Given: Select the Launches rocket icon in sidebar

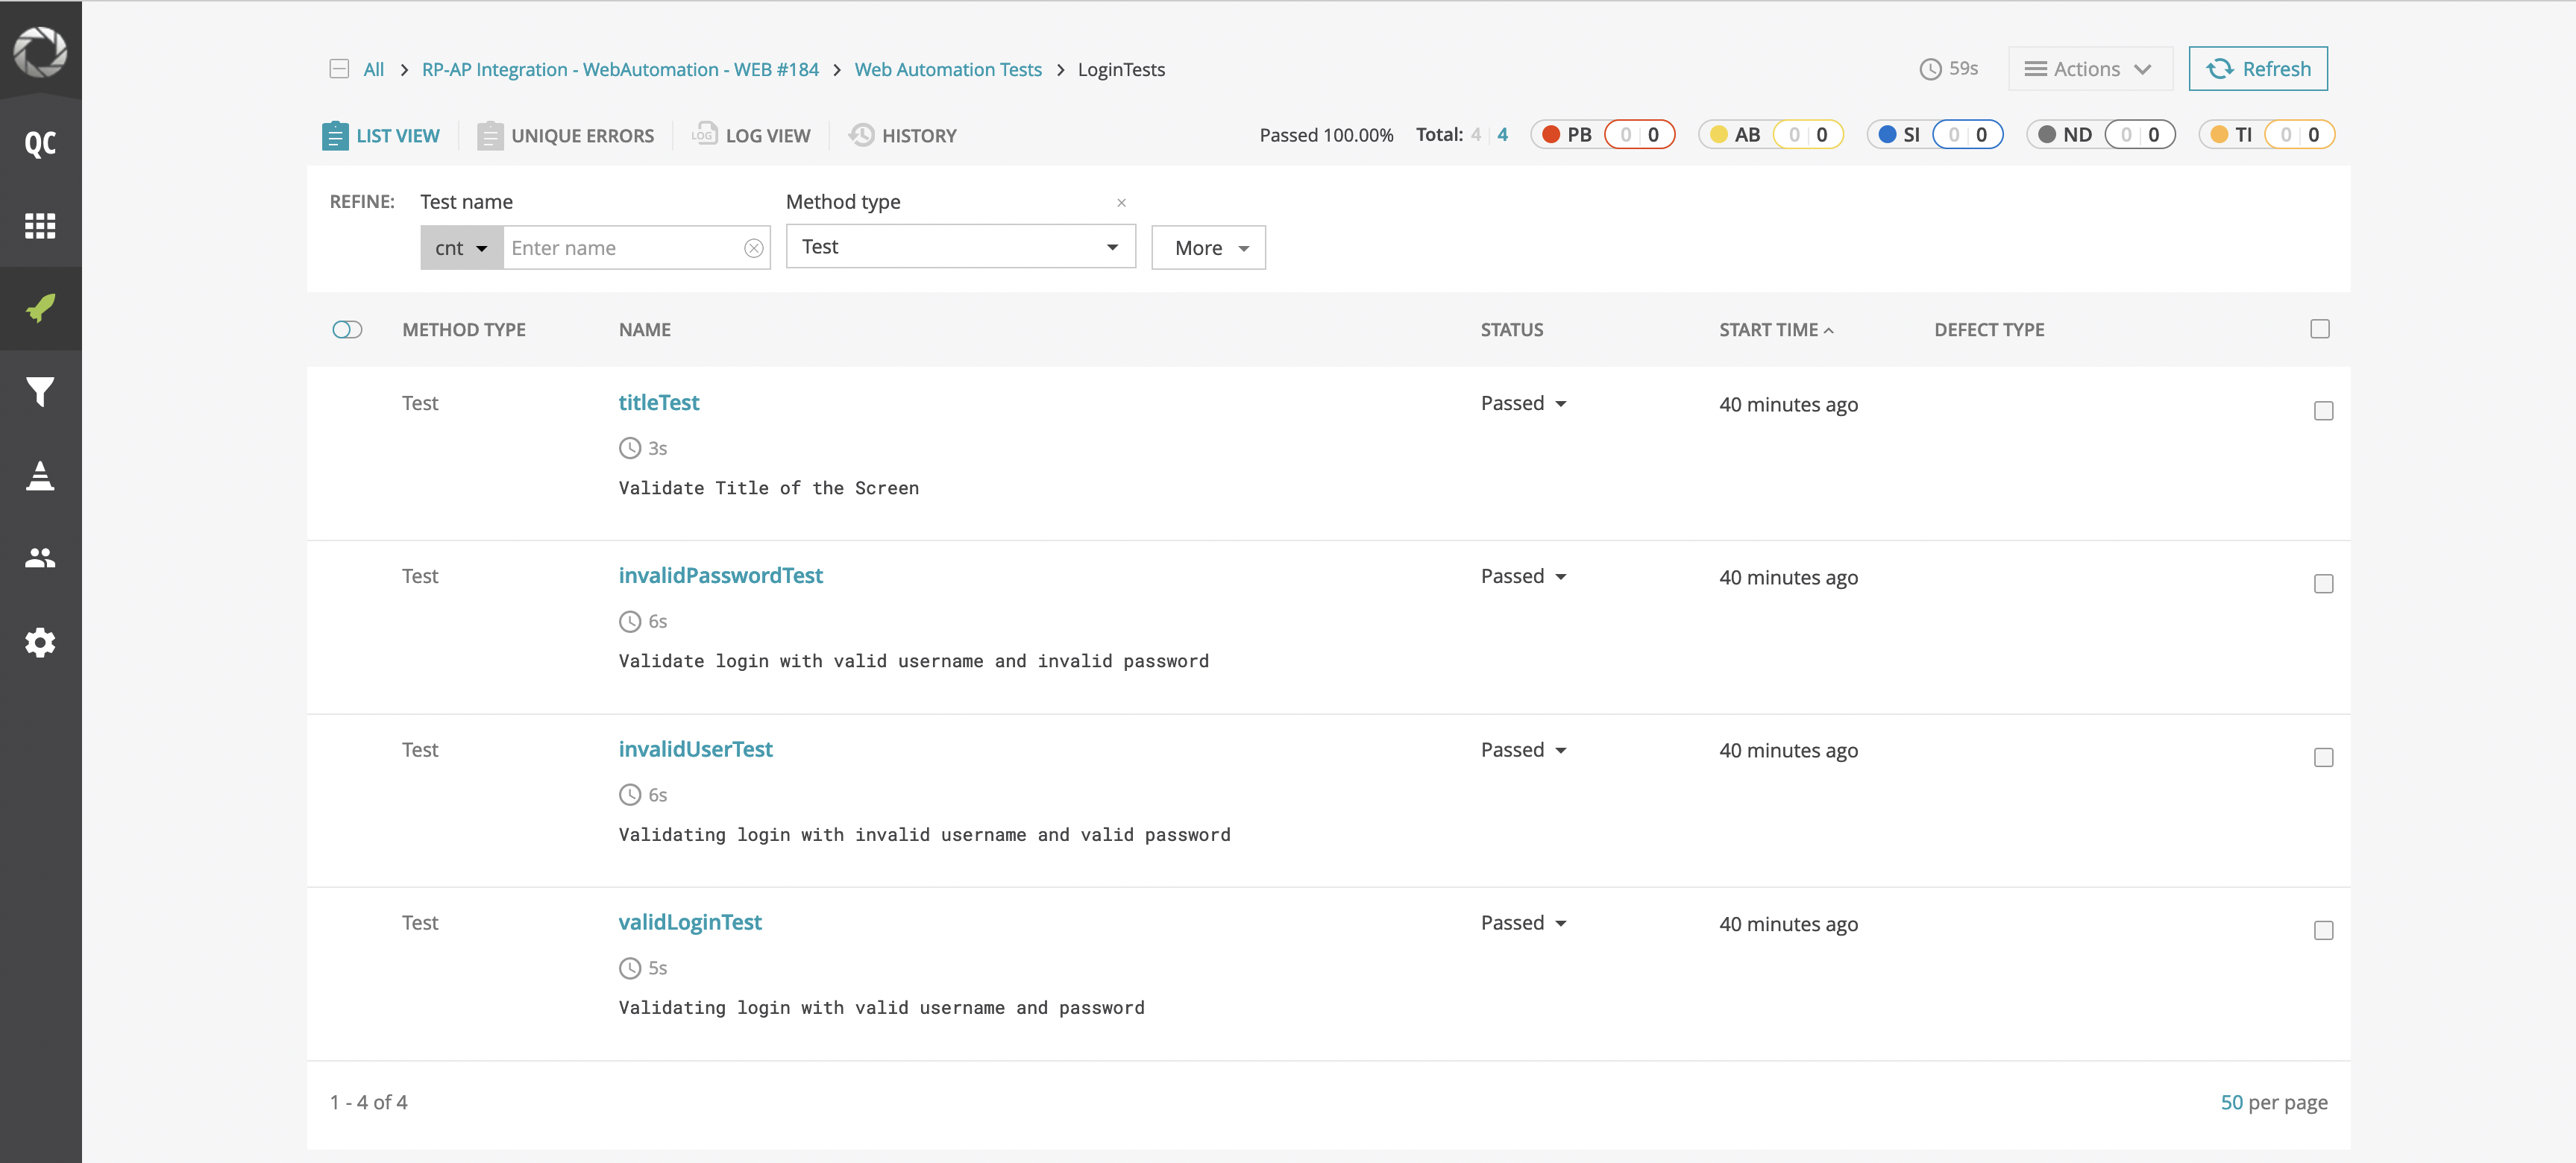Looking at the screenshot, I should [x=40, y=309].
